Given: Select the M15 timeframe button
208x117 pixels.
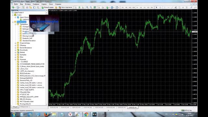Looking at the screenshot, I should 130,7.
